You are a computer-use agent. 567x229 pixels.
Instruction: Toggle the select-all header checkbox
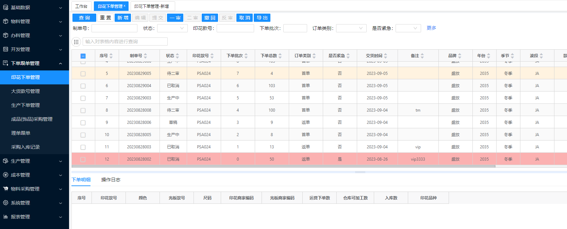click(83, 56)
